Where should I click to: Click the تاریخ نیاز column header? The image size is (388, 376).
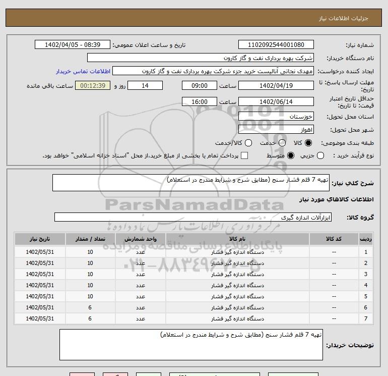coord(40,239)
